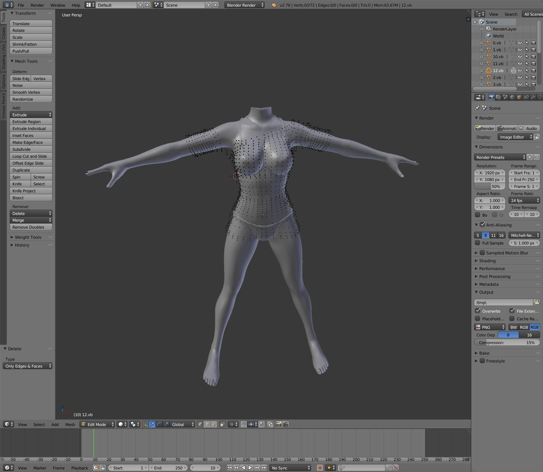The height and width of the screenshot is (472, 543).
Task: Check the Full Sample option
Action: click(x=477, y=243)
